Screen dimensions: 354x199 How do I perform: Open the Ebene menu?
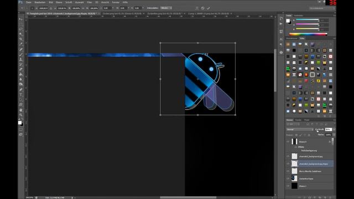(59, 2)
